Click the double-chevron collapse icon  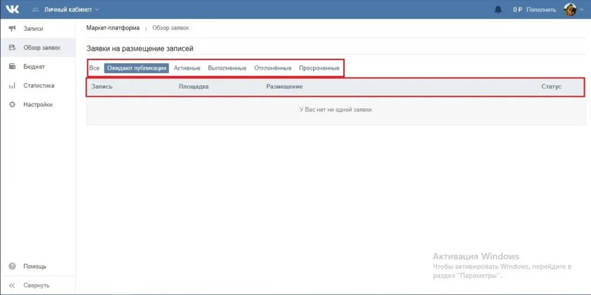pos(12,285)
